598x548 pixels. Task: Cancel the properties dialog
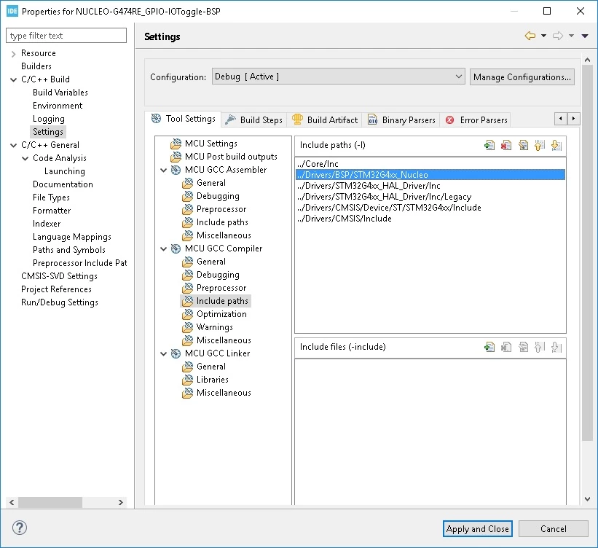point(553,528)
